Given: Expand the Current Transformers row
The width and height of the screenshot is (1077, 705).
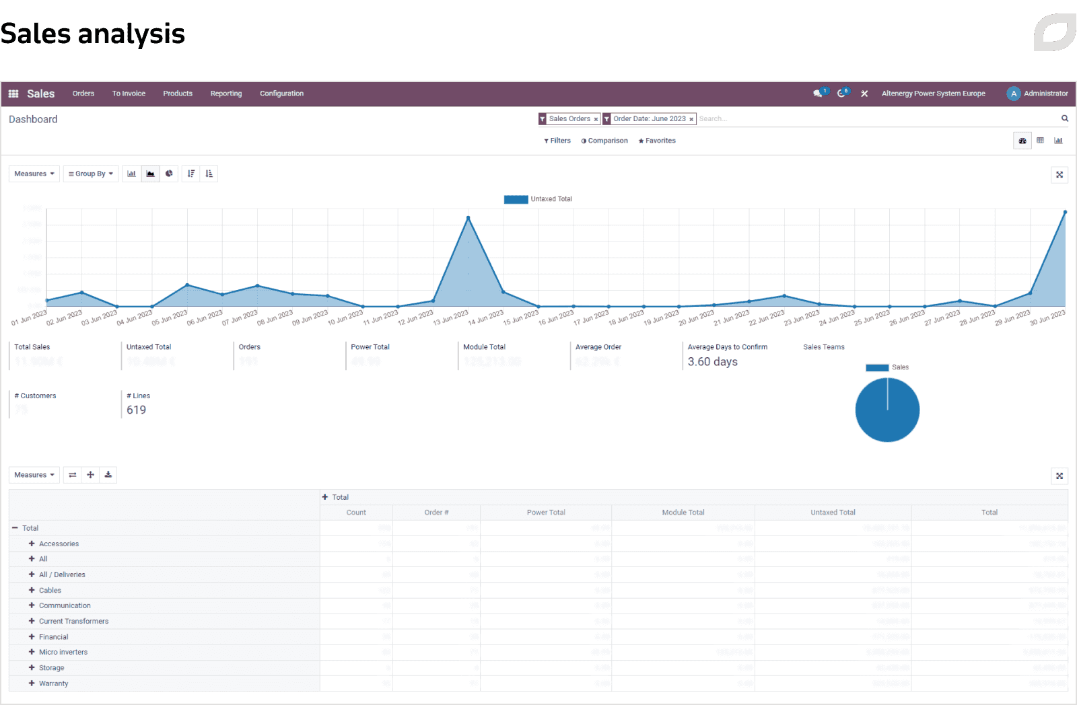Looking at the screenshot, I should 32,621.
